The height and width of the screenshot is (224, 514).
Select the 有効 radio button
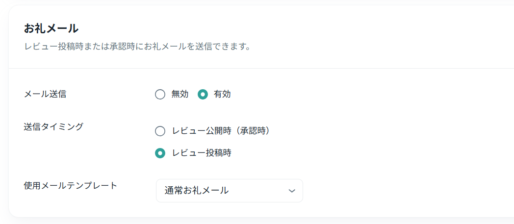coord(203,95)
